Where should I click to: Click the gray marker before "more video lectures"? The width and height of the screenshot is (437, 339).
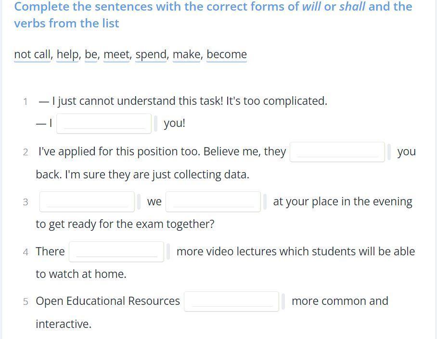pyautogui.click(x=168, y=251)
